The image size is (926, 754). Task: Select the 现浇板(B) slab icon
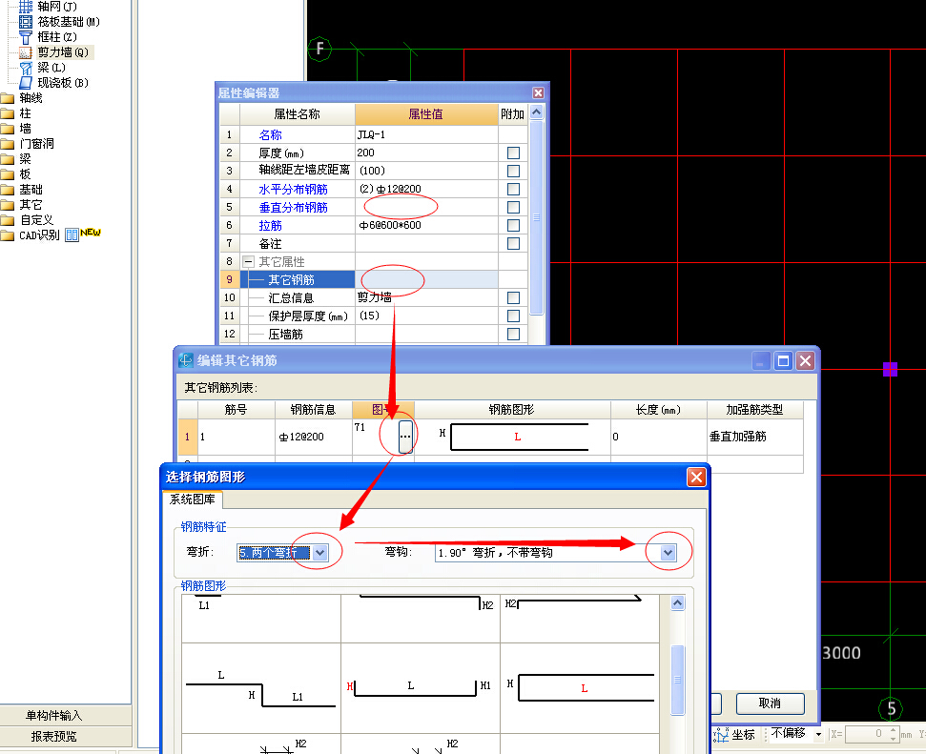26,83
